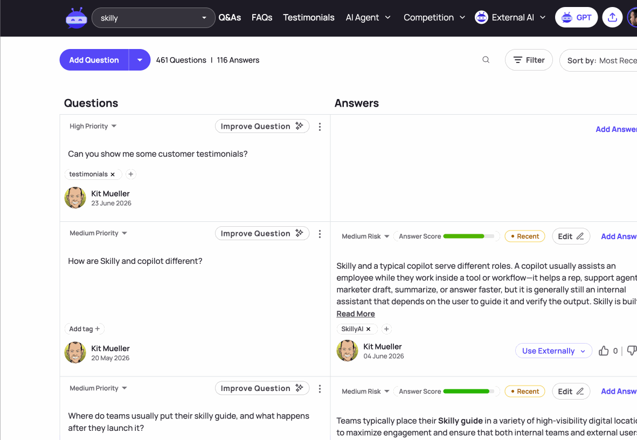The height and width of the screenshot is (440, 637).
Task: Click the Skilly robot logo
Action: [77, 18]
